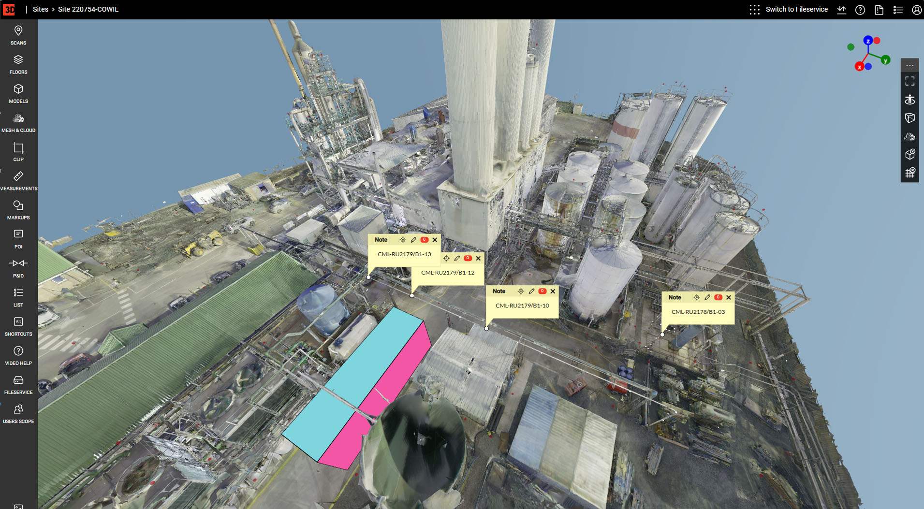Viewport: 924px width, 509px height.
Task: Open the document alert report icon
Action: [x=879, y=10]
